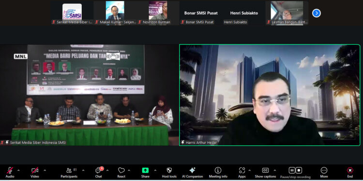Image resolution: width=363 pixels, height=181 pixels.
Task: Open video options chevron next to Video
Action: pos(45,170)
